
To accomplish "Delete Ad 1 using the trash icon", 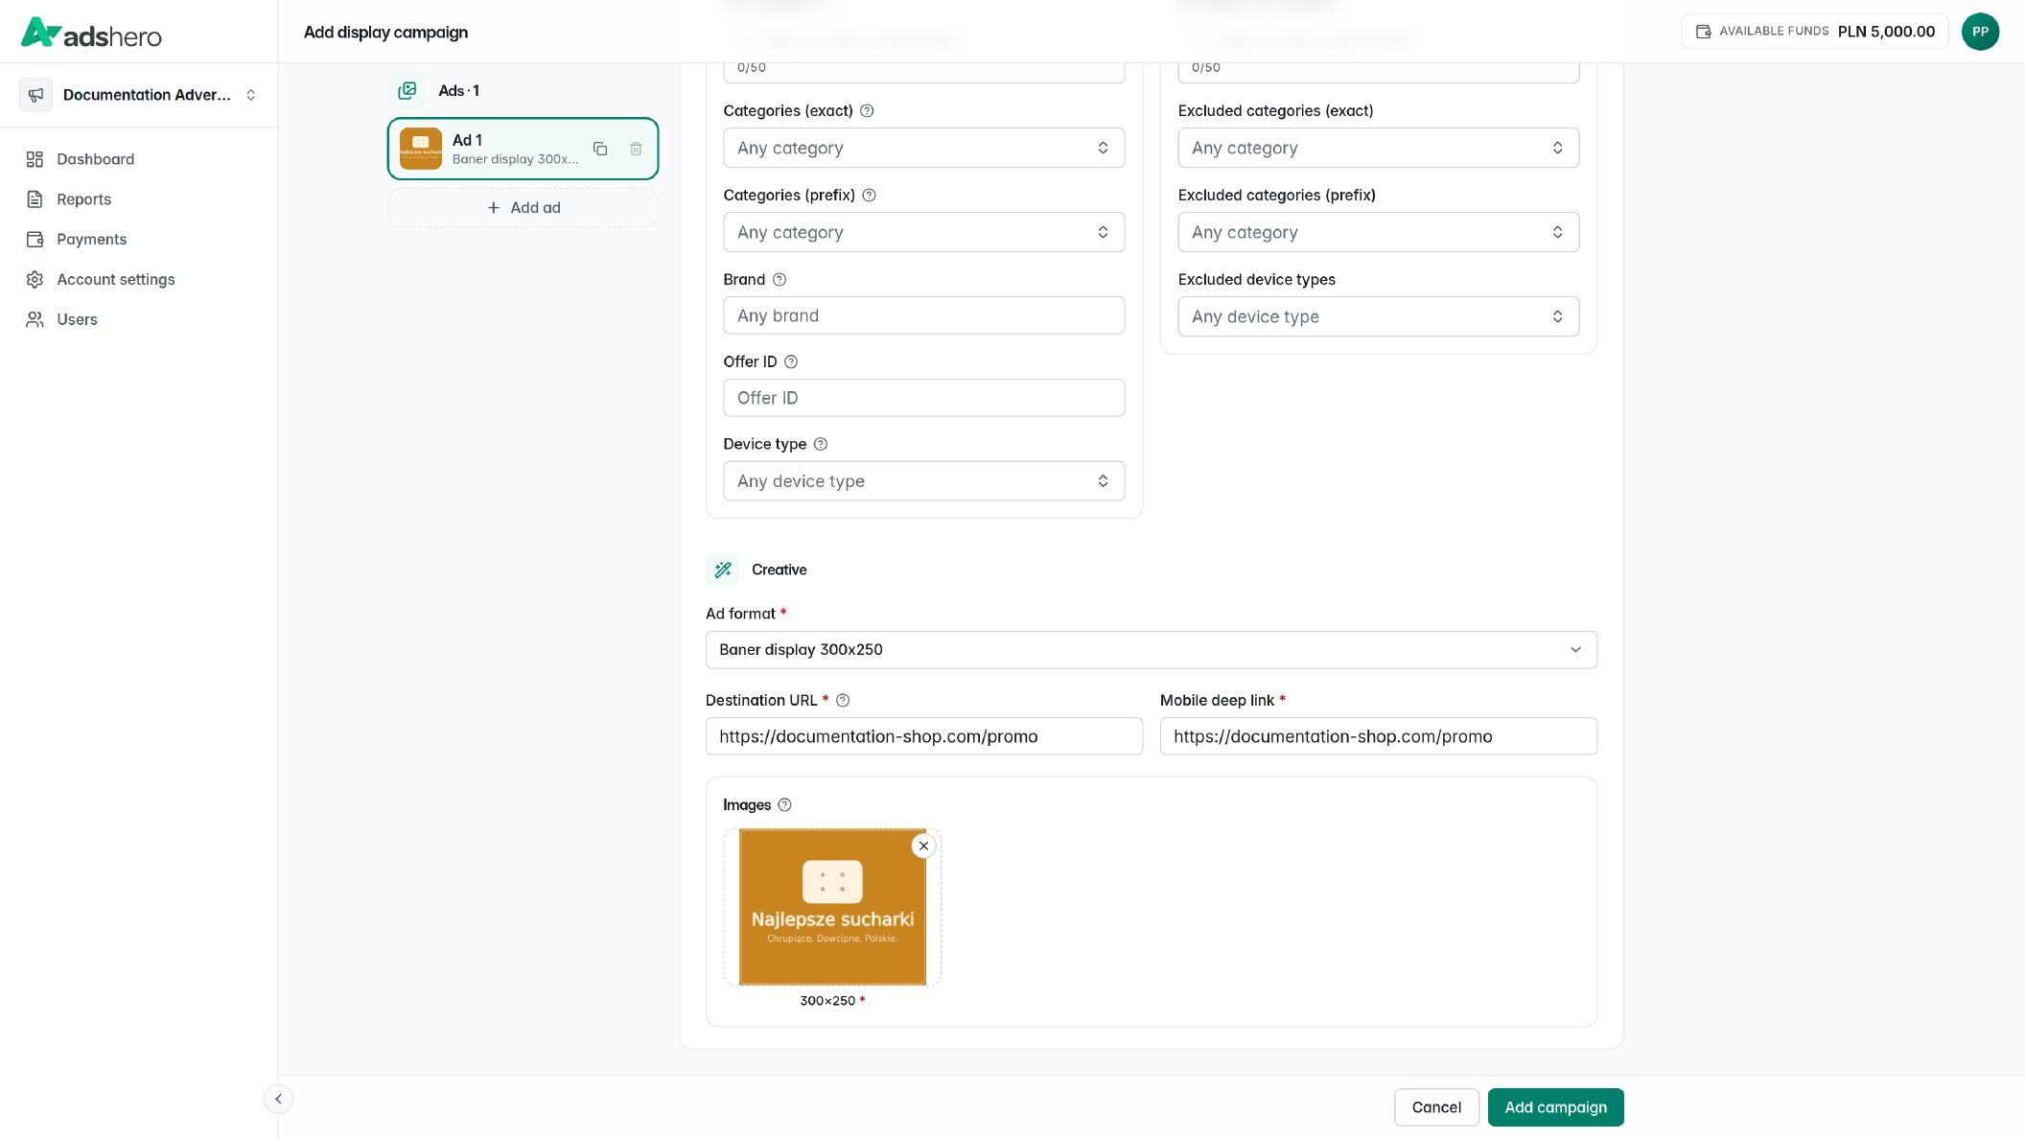I will [x=636, y=149].
